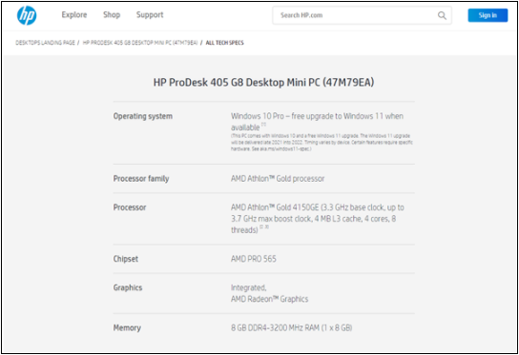Click the Processor label
Screen dimensions: 519x355
click(130, 207)
